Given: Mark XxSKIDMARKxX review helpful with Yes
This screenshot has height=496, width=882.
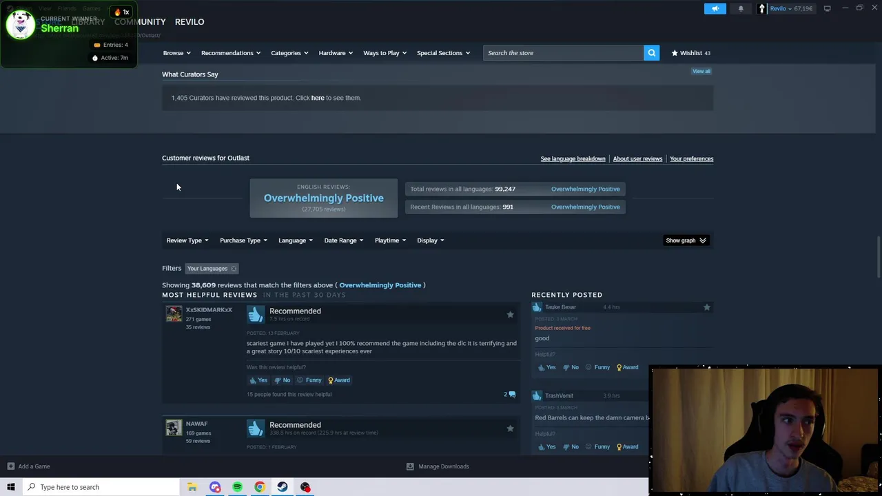Looking at the screenshot, I should point(258,380).
